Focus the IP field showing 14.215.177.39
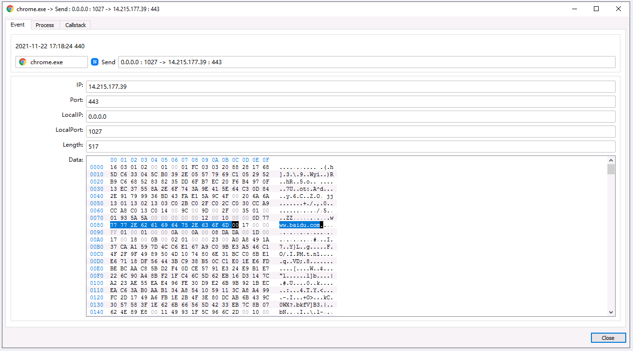633x351 pixels. tap(351, 86)
